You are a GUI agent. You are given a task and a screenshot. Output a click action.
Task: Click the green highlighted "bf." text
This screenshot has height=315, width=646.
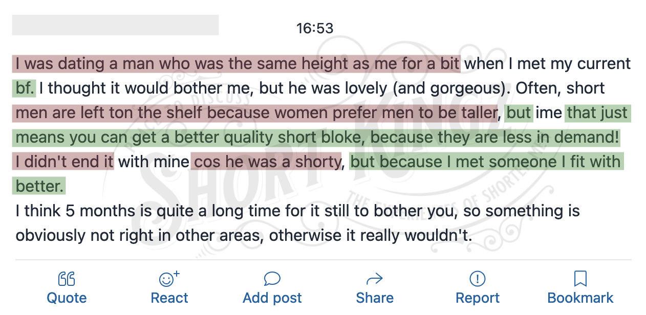(x=24, y=88)
